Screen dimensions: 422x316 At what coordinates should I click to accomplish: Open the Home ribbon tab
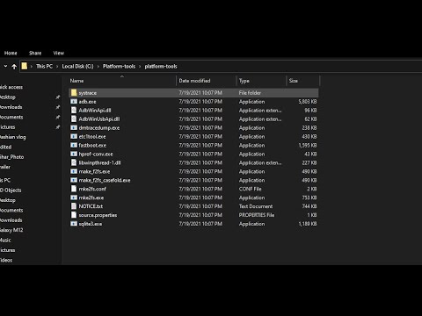[11, 53]
